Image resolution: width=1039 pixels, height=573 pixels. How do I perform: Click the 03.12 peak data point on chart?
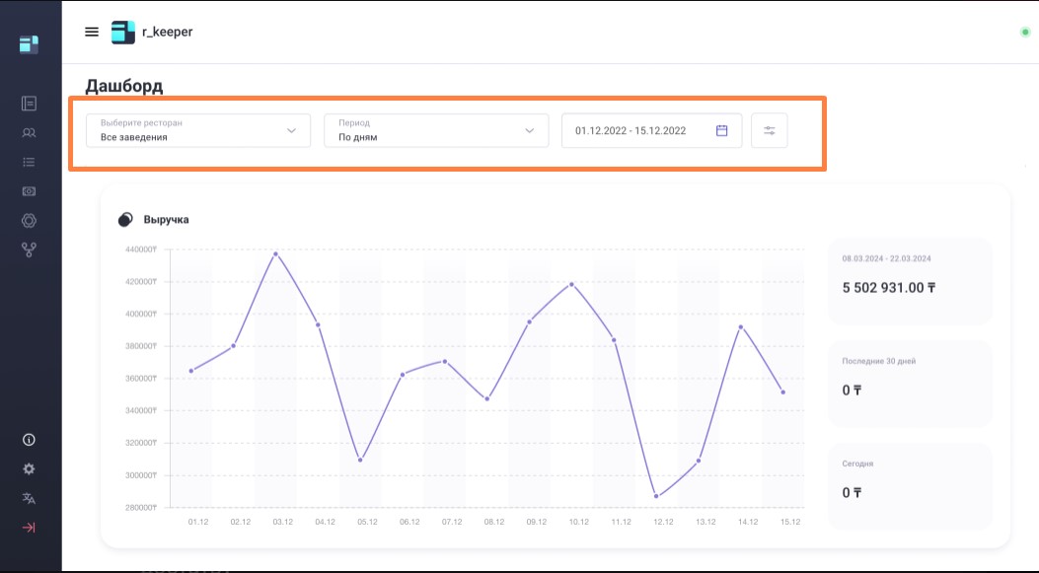click(x=275, y=254)
